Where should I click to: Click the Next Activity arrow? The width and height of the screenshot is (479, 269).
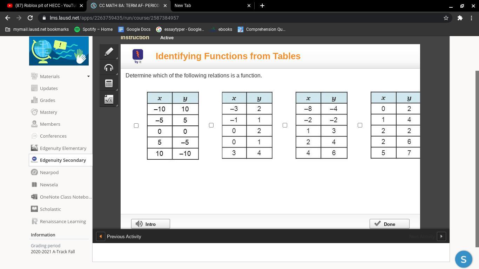coord(441,236)
